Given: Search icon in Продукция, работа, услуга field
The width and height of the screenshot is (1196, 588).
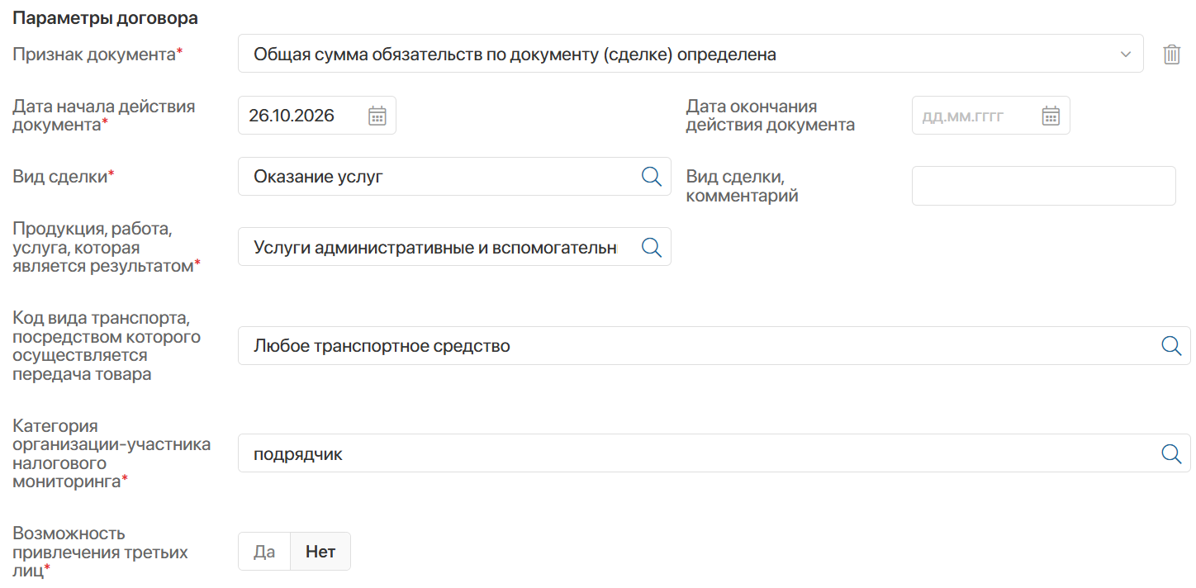Looking at the screenshot, I should pyautogui.click(x=652, y=247).
